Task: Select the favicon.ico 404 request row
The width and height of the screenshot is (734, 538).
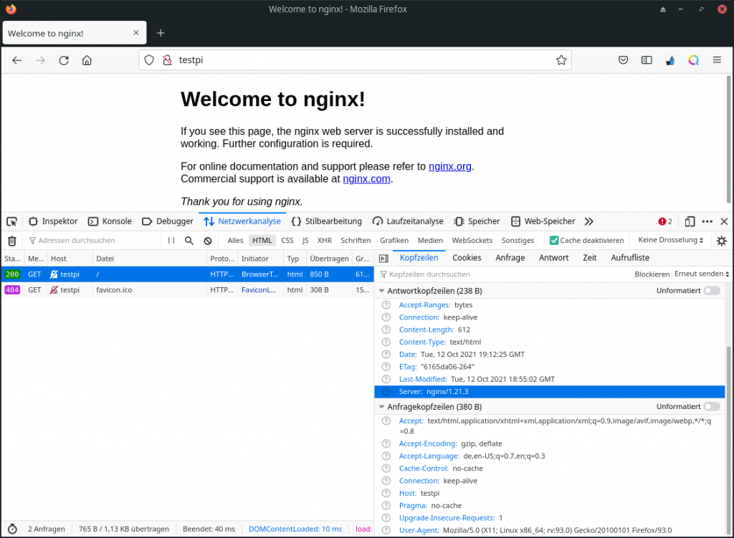Action: coord(187,290)
